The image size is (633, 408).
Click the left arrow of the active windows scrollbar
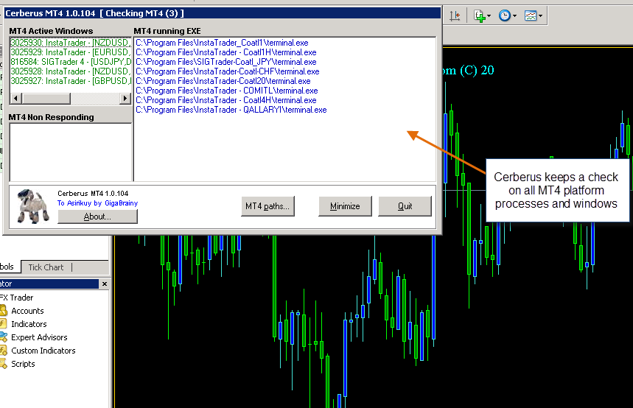tap(15, 98)
